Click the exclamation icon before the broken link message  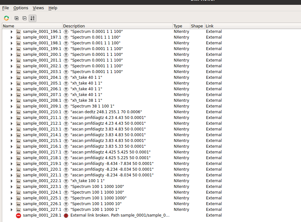(x=66, y=215)
